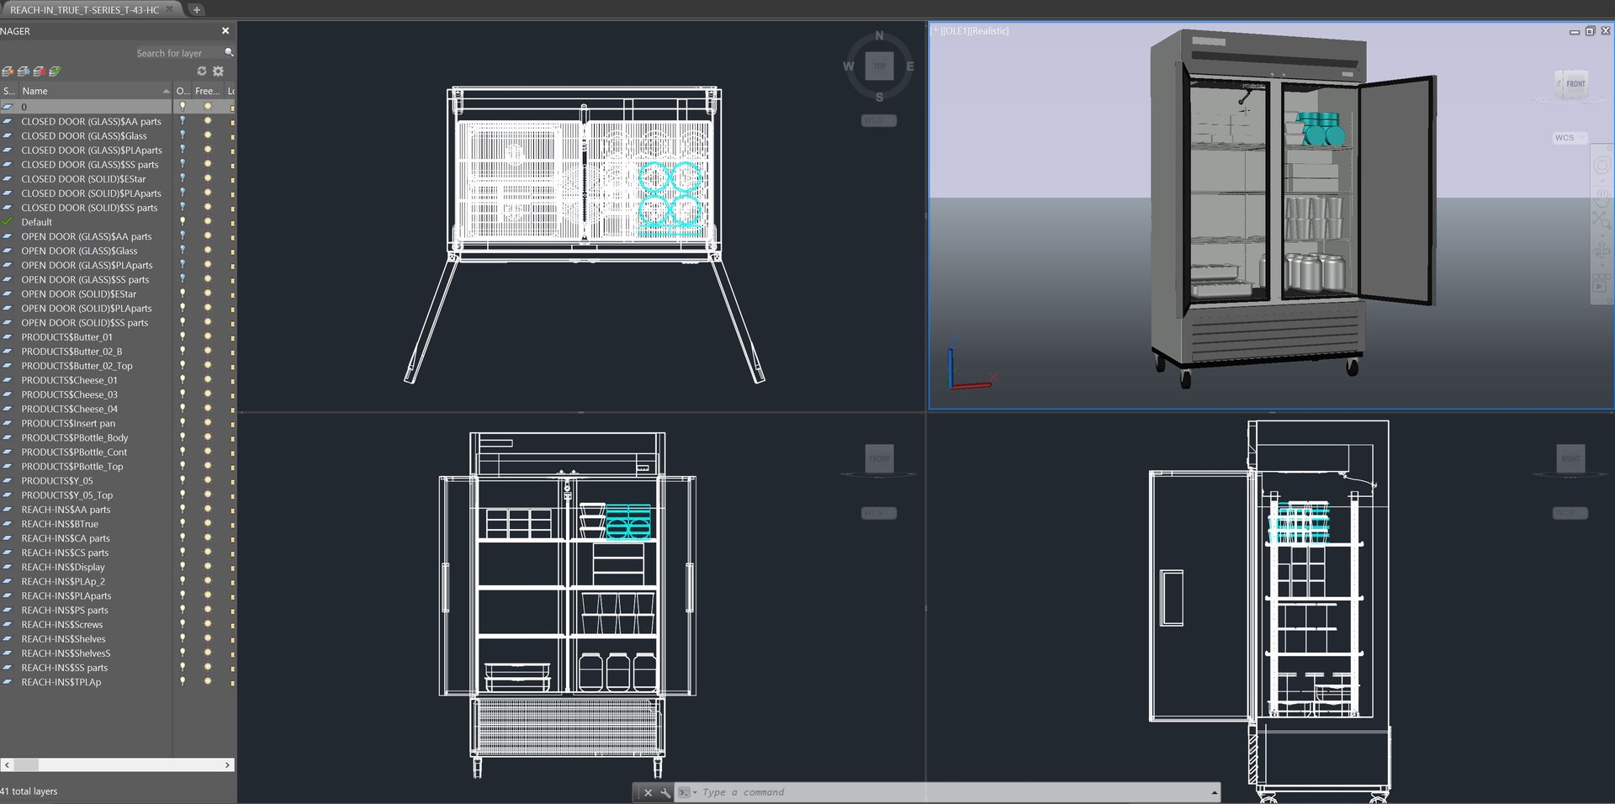
Task: Sort layers using the Name column header
Action: (x=94, y=91)
